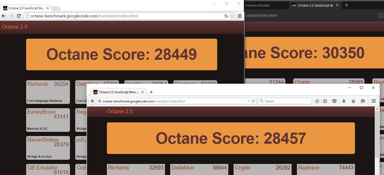Click the Firefox Hello smiley icon
The height and width of the screenshot is (175, 384).
tap(363, 101)
